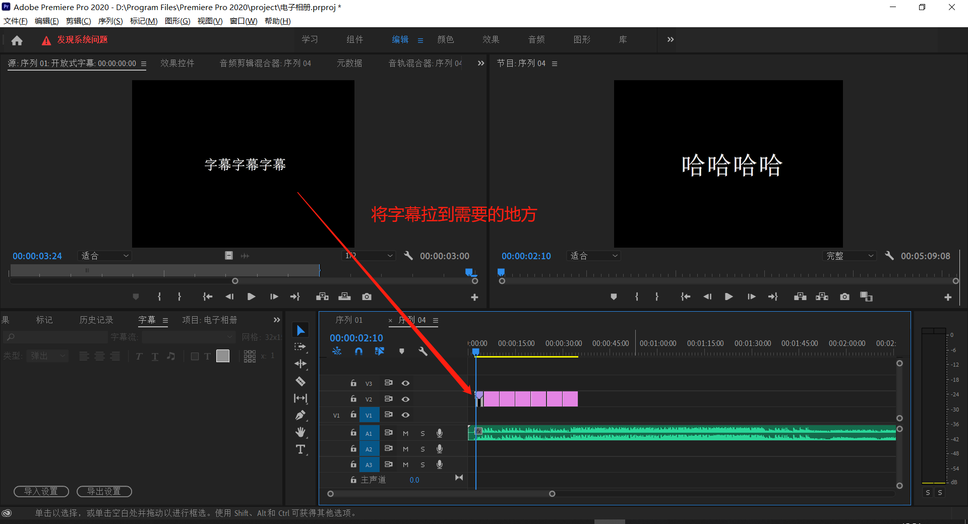Open playback resolution dropdown 完整
Viewport: 968px width, 524px height.
pyautogui.click(x=850, y=256)
